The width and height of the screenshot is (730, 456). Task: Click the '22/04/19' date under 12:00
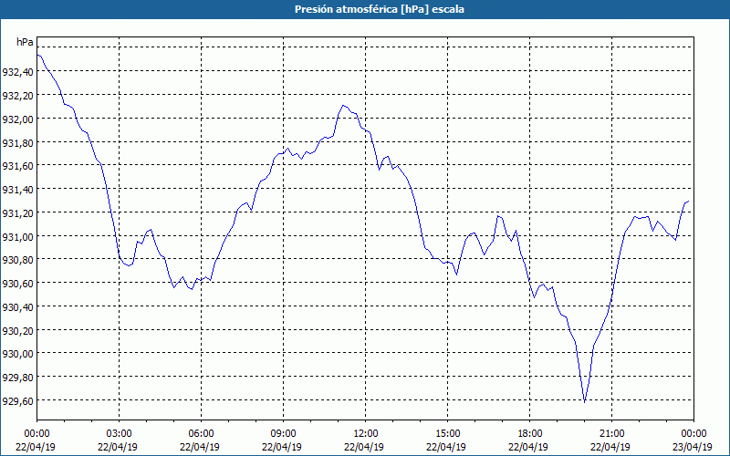[364, 447]
